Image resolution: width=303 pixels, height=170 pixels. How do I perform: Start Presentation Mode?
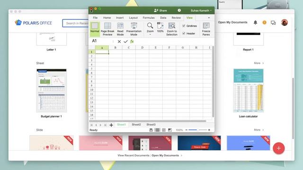[x=134, y=25]
